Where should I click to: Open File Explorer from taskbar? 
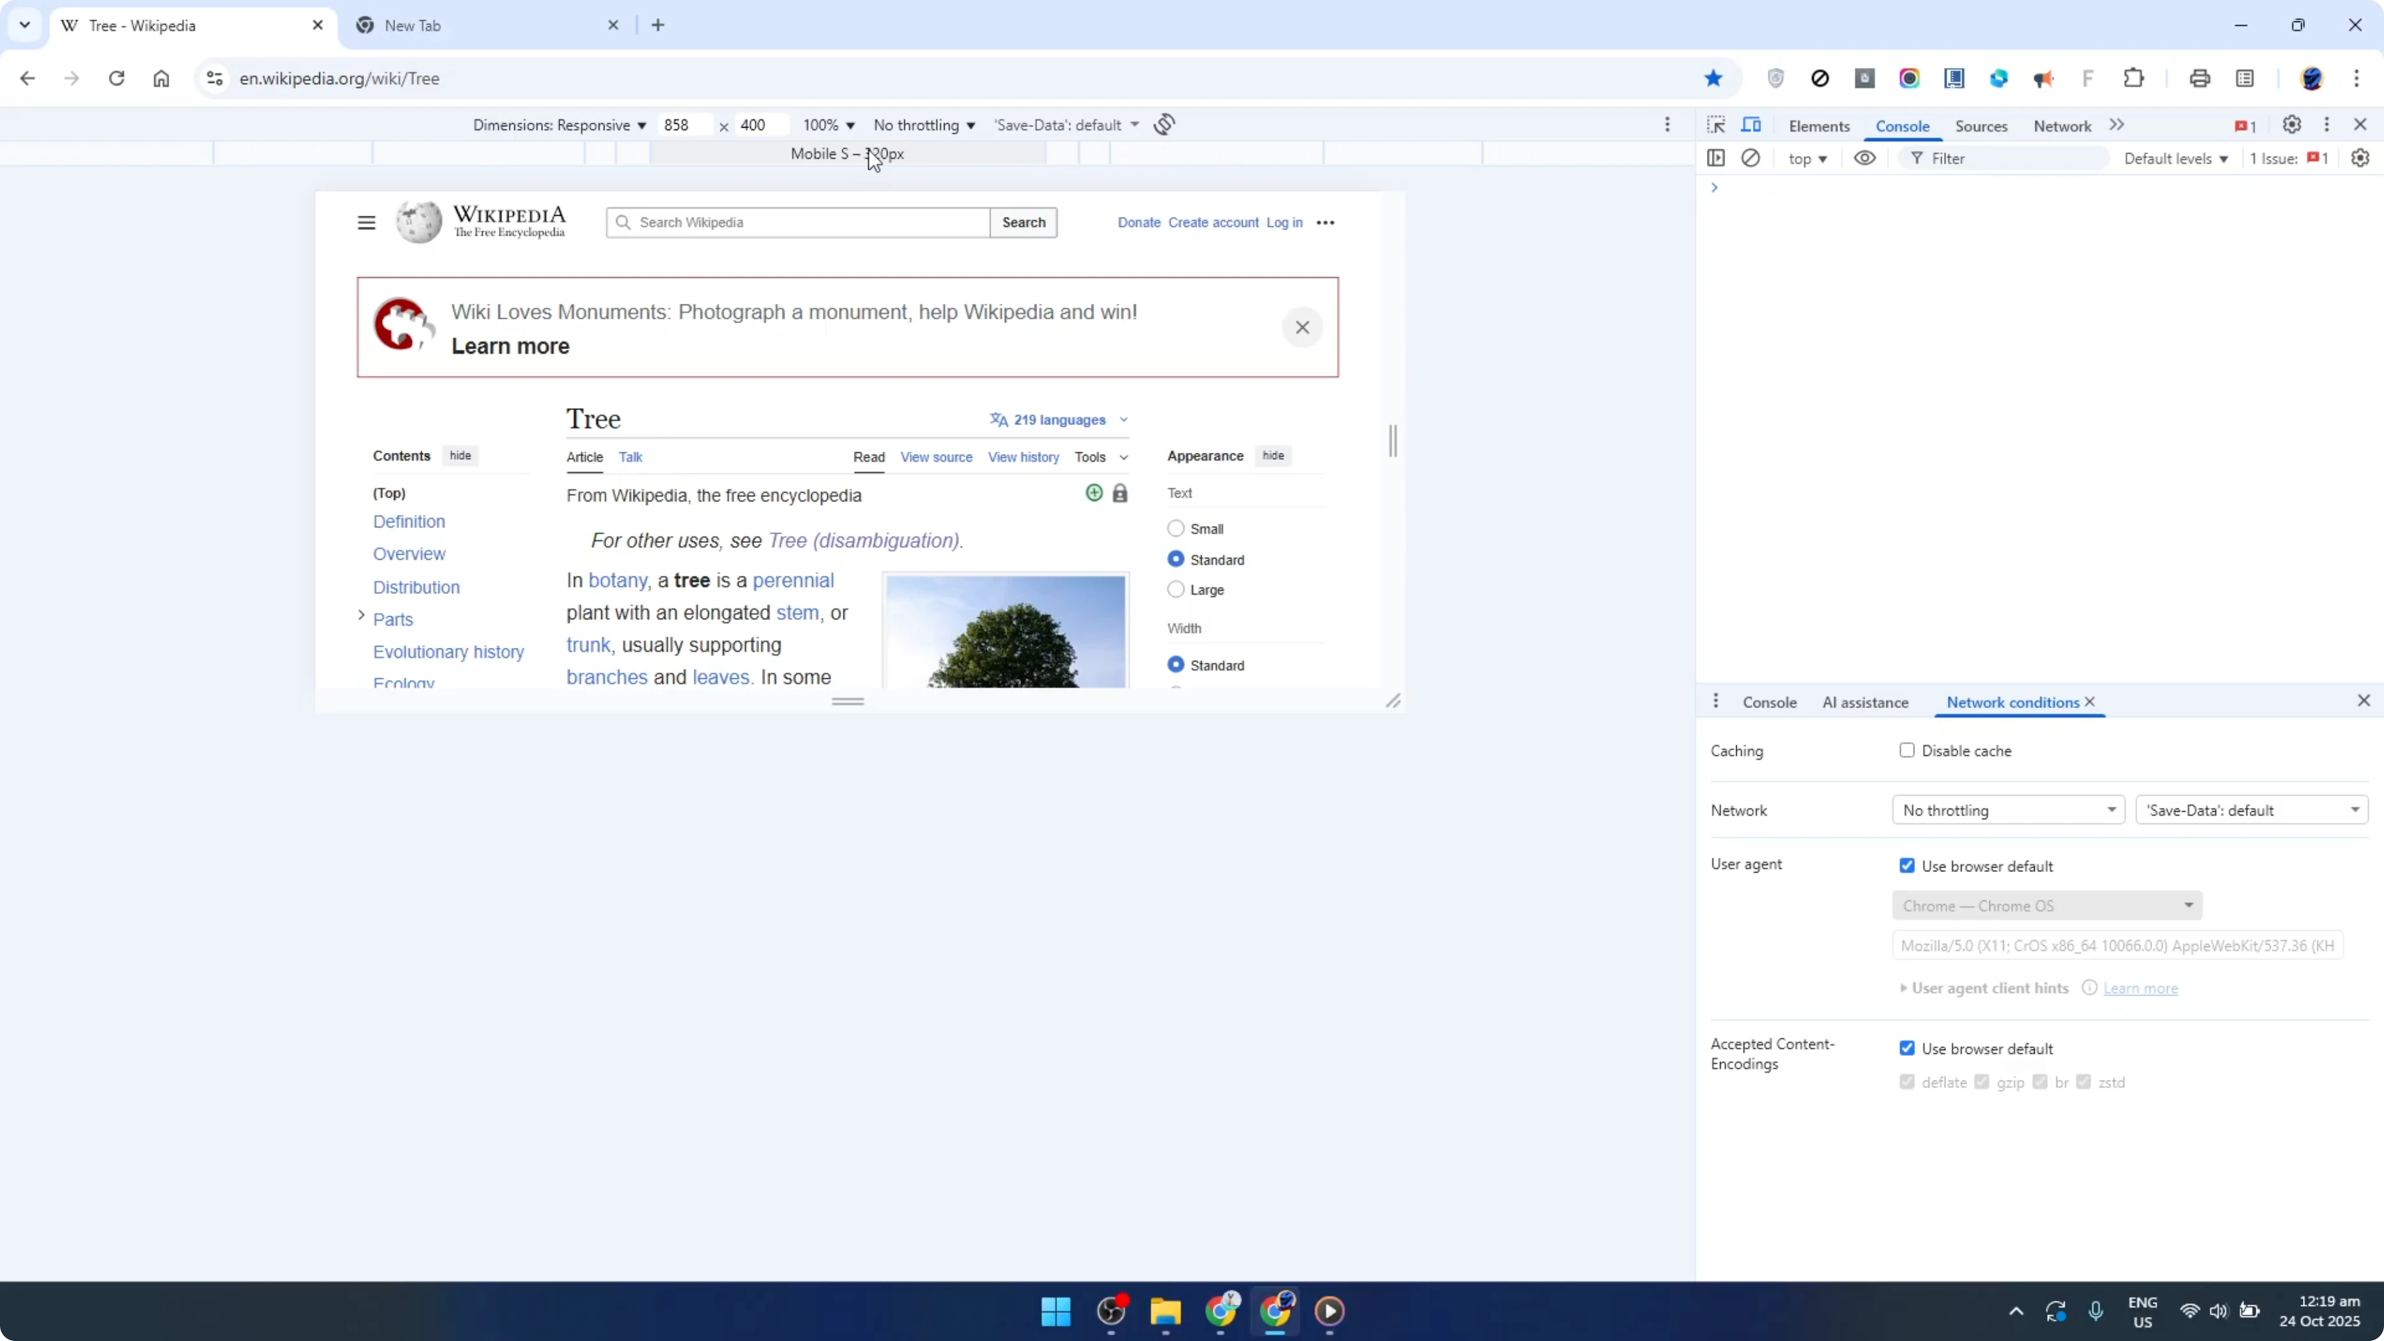(x=1165, y=1311)
